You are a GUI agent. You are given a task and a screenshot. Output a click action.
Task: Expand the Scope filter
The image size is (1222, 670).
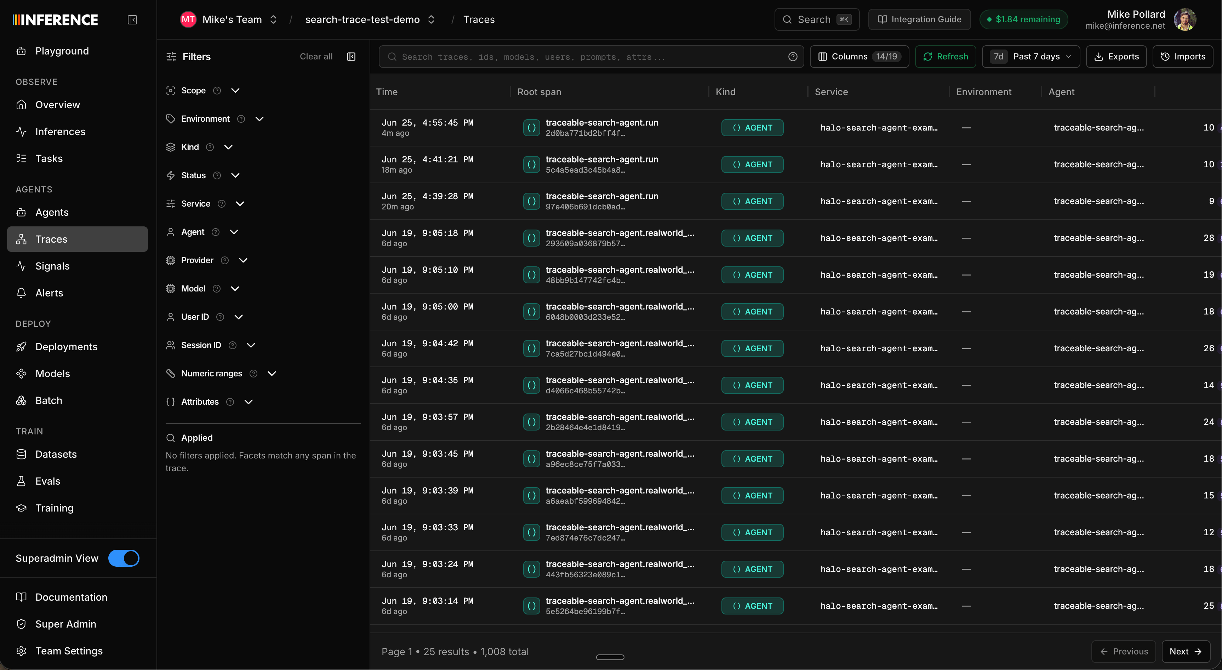(235, 91)
